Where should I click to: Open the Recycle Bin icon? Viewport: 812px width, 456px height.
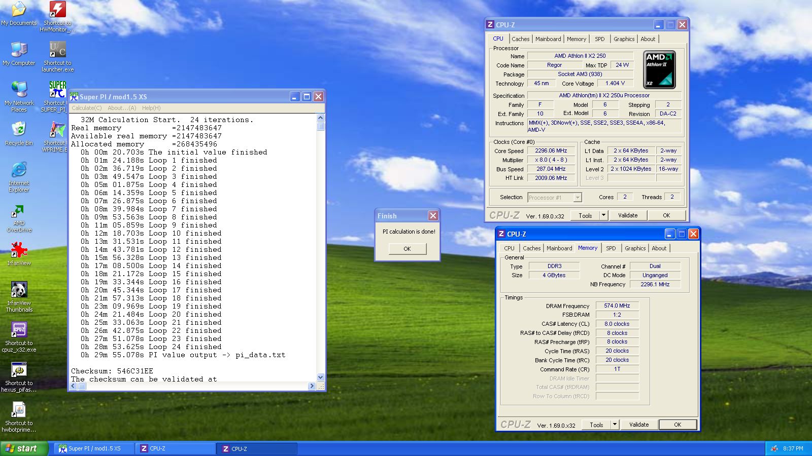19,130
